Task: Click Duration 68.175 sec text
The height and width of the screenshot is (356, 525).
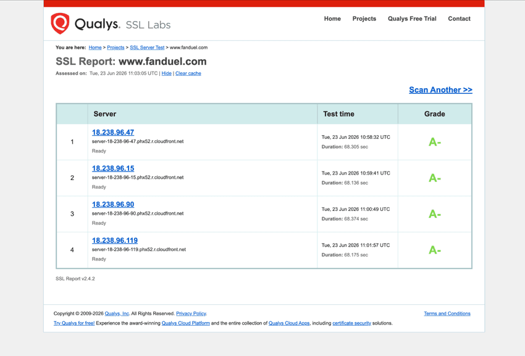Action: pos(345,255)
